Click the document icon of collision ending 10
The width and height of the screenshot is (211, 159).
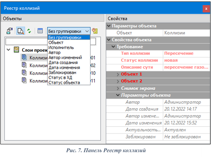point(24,73)
